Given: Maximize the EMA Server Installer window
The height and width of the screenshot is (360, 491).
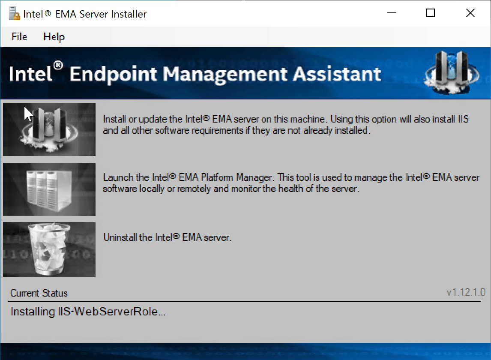Looking at the screenshot, I should tap(431, 13).
